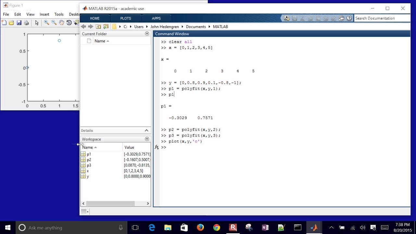Open the APPS tab in MATLAB

pyautogui.click(x=156, y=18)
